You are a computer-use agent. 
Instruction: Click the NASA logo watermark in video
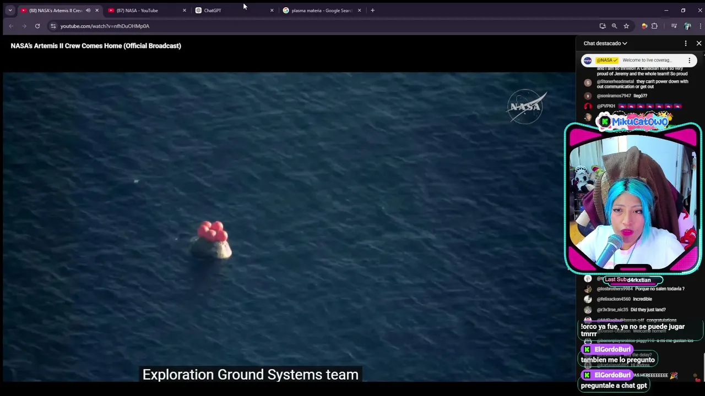point(526,106)
